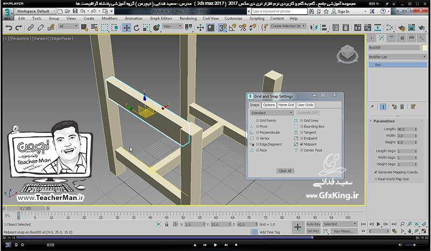Image resolution: width=431 pixels, height=251 pixels.
Task: Switch to the Hierarchy command panel tab
Action: coord(392,38)
